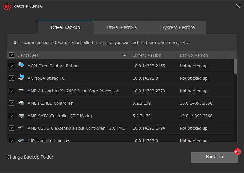Image resolution: width=244 pixels, height=173 pixels.
Task: Click the ACPI Fixed Feature Button device icon
Action: (21, 65)
